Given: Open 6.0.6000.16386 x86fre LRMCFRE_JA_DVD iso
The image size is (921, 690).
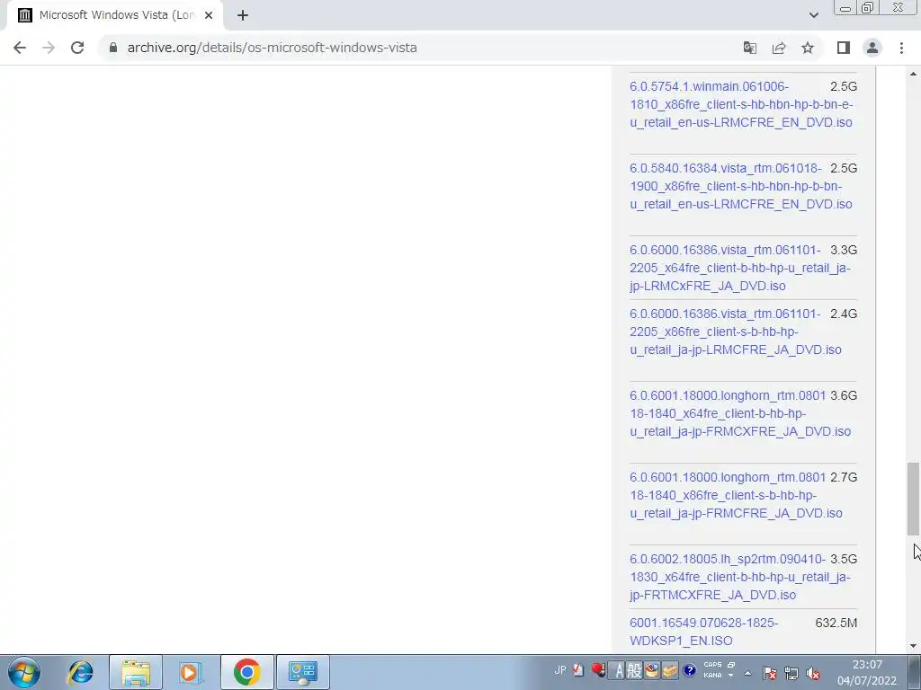Looking at the screenshot, I should click(736, 332).
